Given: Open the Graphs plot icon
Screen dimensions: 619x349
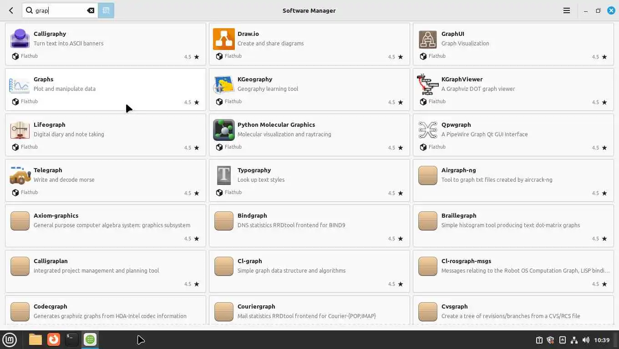Looking at the screenshot, I should (x=20, y=85).
